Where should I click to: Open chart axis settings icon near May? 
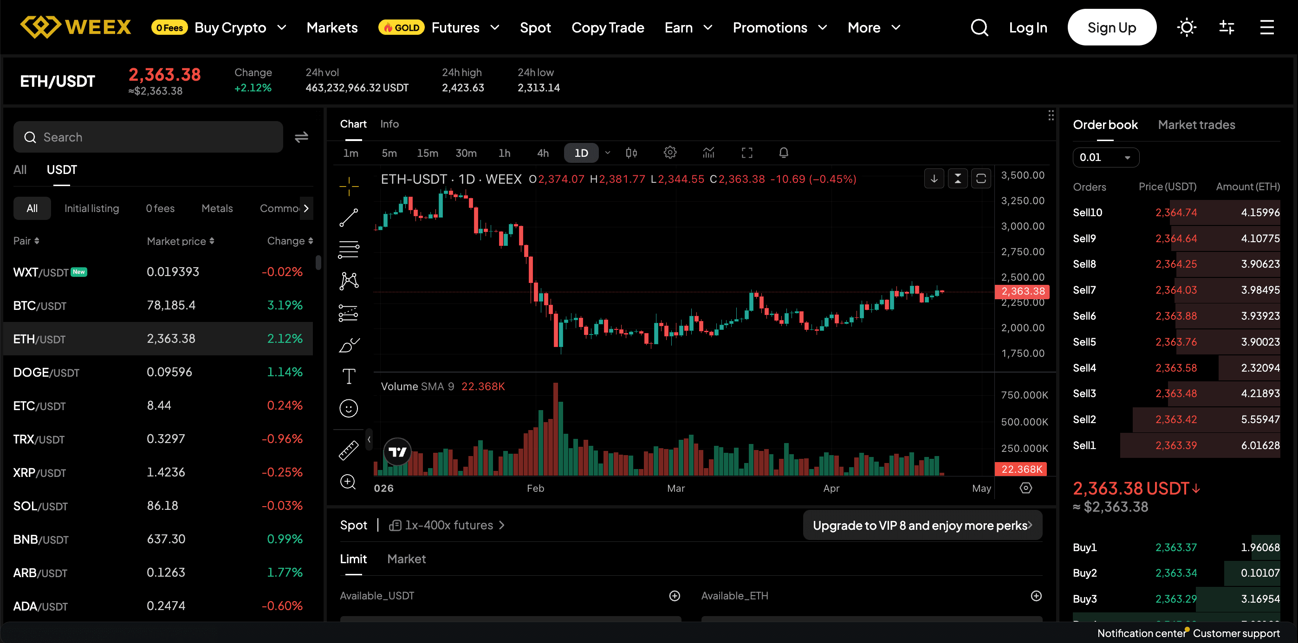(x=1025, y=488)
